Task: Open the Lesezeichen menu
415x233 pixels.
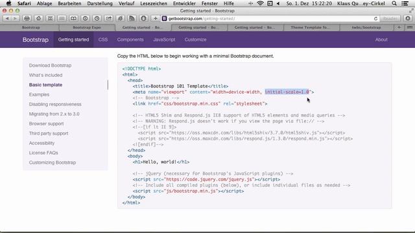Action: (x=154, y=3)
